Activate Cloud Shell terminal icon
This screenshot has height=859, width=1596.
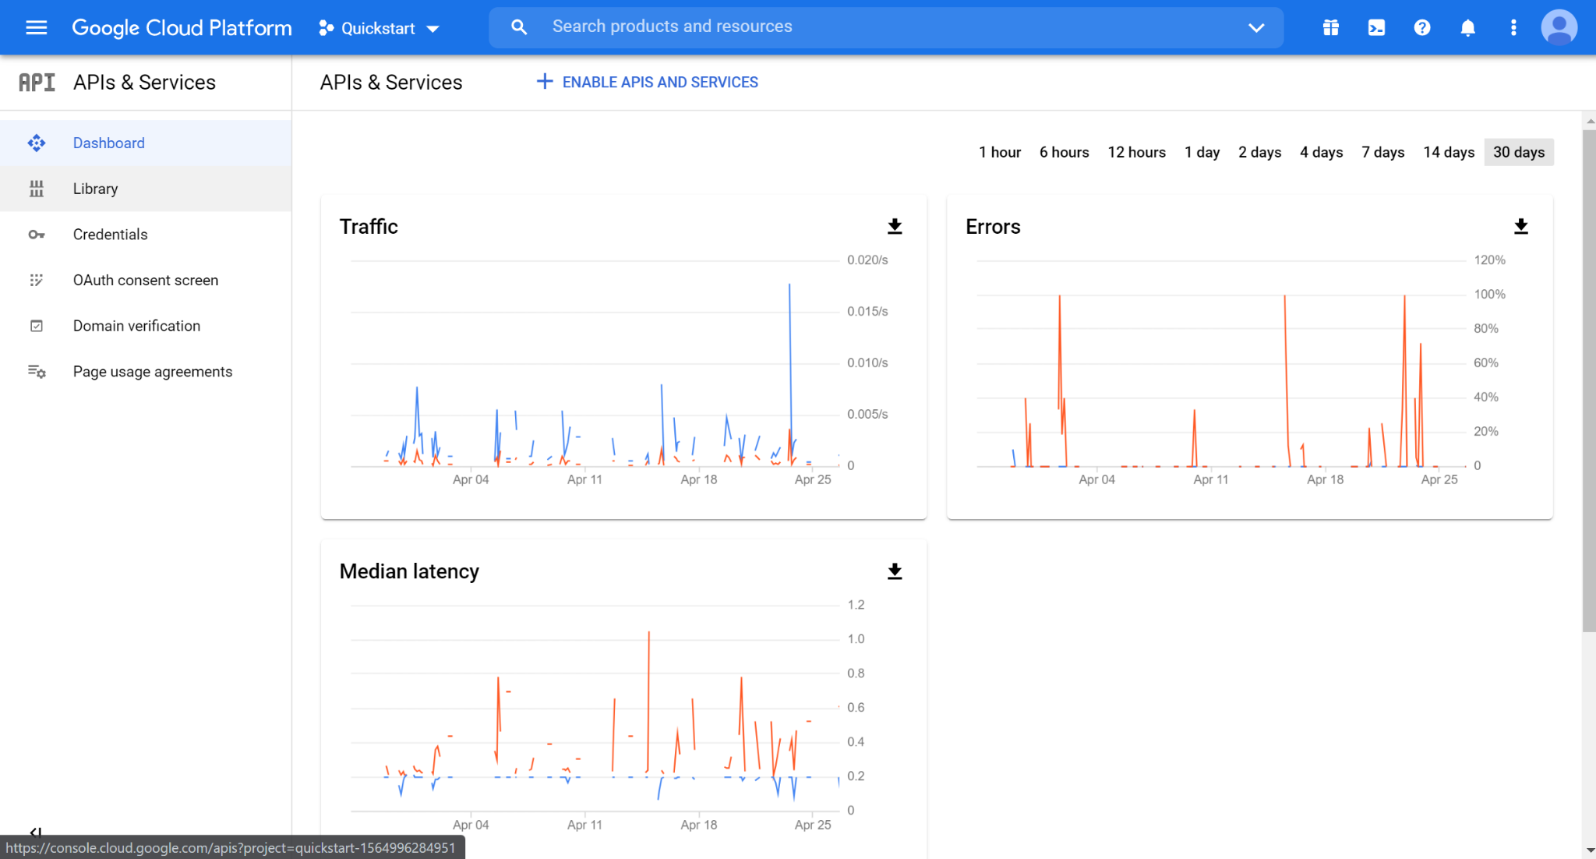coord(1377,28)
